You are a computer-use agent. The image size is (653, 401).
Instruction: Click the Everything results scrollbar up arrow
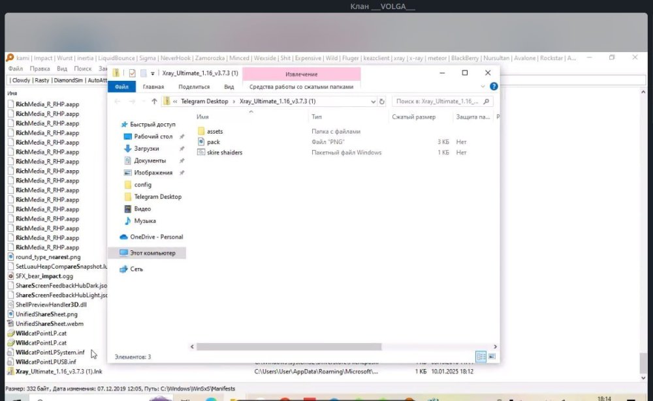[643, 92]
